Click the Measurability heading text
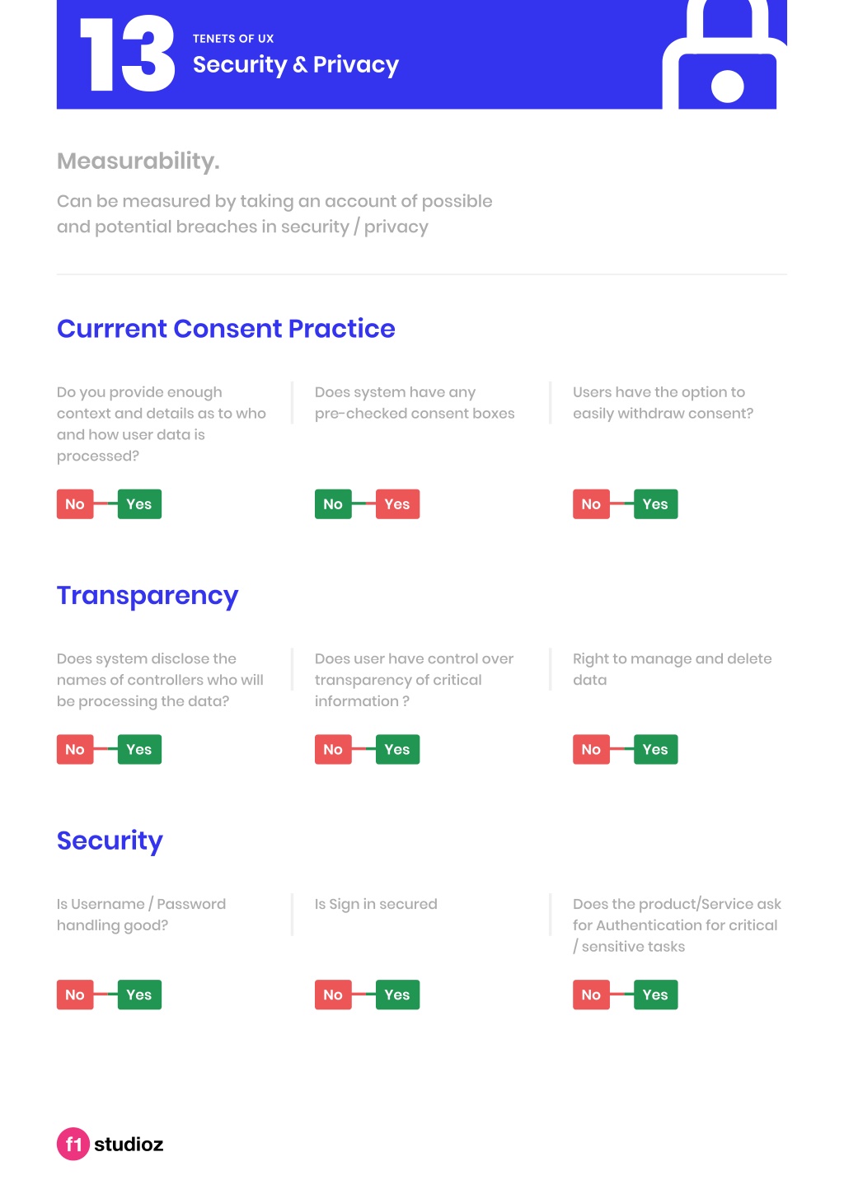Viewport: 844px width, 1194px height. click(138, 162)
